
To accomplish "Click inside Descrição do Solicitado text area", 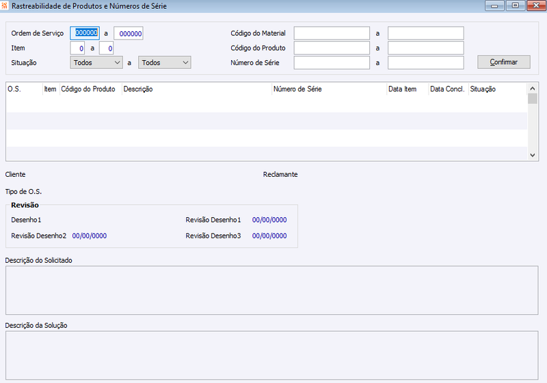I will point(271,290).
